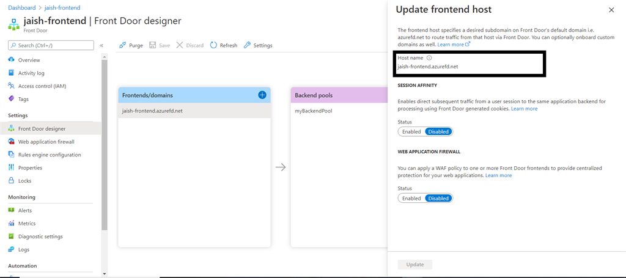Select jaish-frontend.azurefd.net in Frontends/domains list
Viewport: 626px width, 278px height.
coord(194,111)
